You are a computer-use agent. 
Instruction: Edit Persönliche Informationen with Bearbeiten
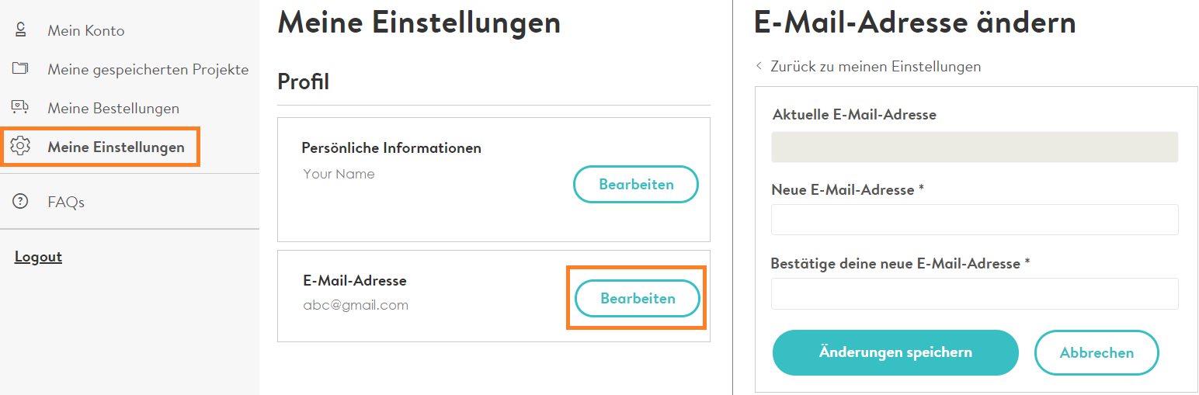[636, 185]
